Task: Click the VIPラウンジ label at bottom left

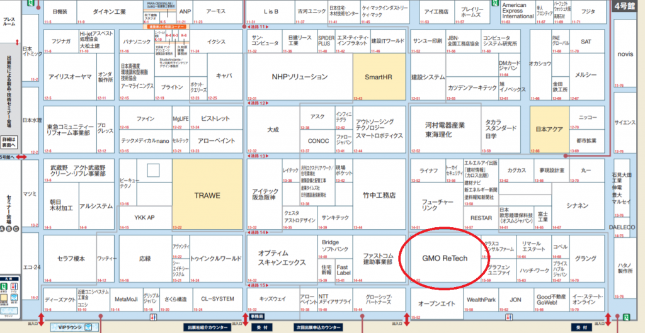Action: 72,327
